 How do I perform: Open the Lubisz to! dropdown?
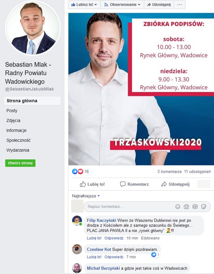coord(84,4)
